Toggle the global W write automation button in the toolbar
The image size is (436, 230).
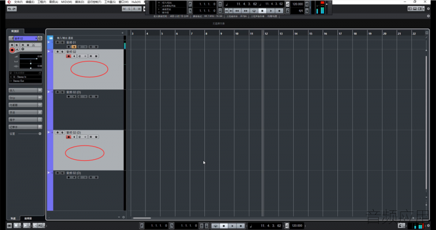[x=140, y=9]
